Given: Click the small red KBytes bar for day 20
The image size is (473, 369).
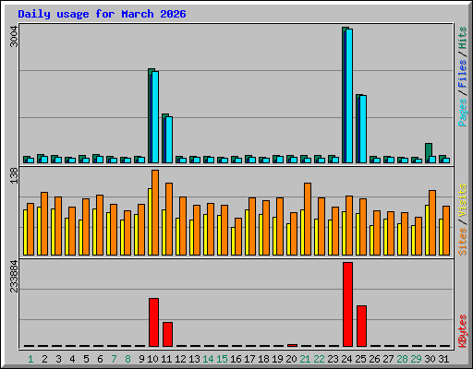Looking at the screenshot, I should click(293, 345).
